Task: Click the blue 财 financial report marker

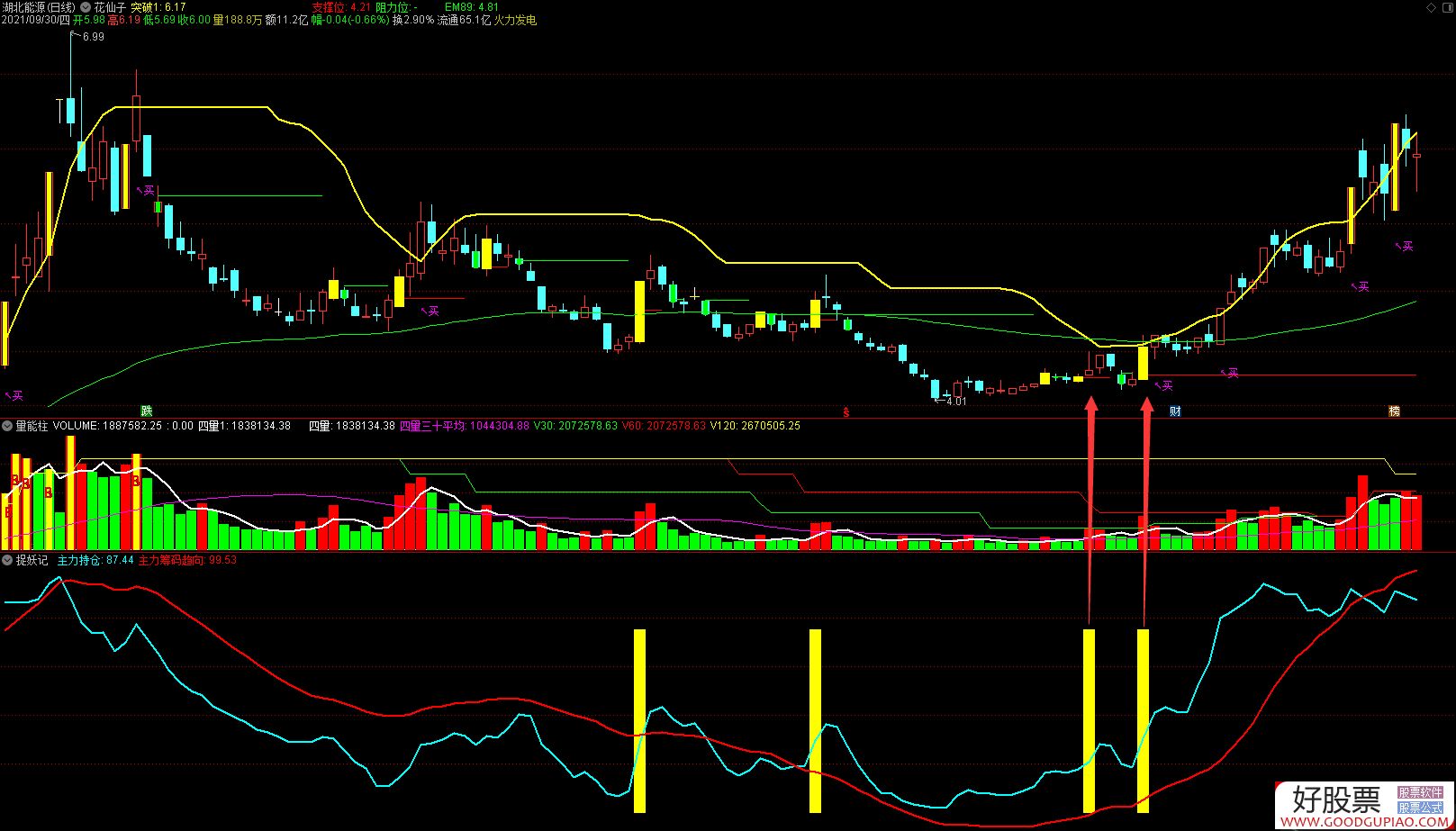Action: coord(1175,411)
